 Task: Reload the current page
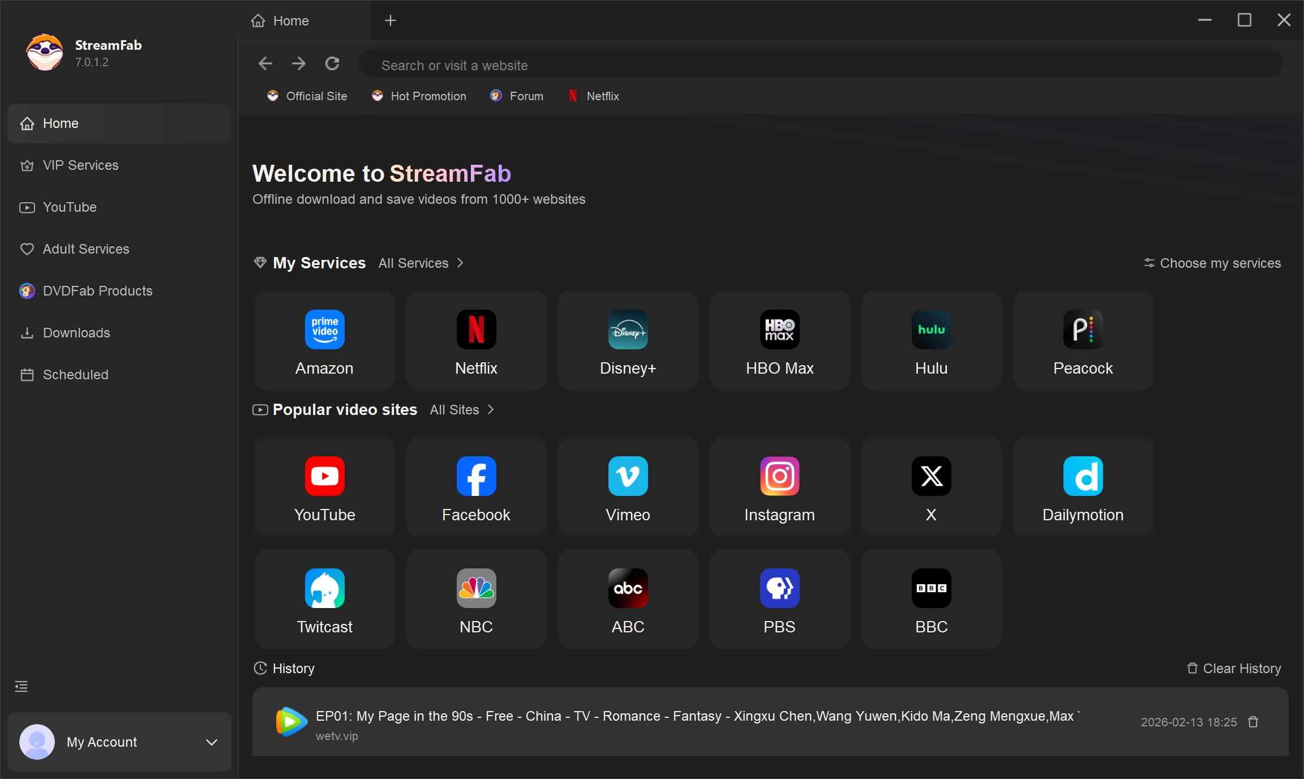(x=333, y=63)
